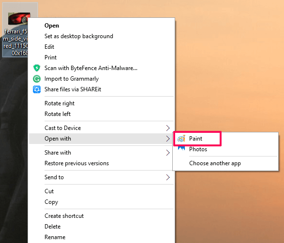Click the SHAREit blue icon
The width and height of the screenshot is (284, 243).
coord(37,89)
